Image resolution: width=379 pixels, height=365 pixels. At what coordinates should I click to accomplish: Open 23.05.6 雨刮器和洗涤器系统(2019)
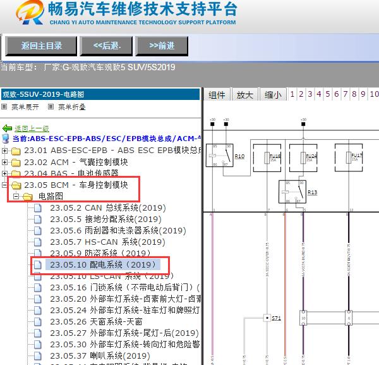coord(118,231)
